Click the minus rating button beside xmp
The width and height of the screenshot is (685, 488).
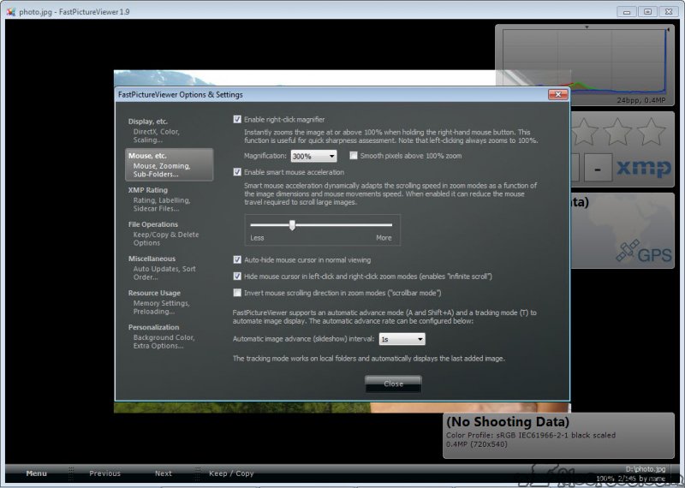point(598,168)
